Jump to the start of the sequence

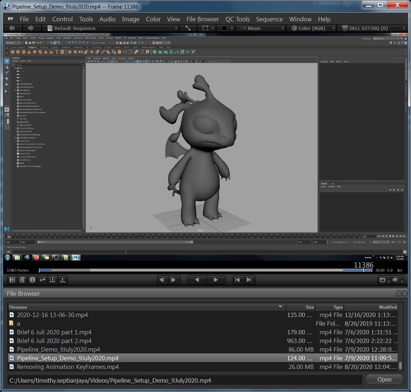point(238,280)
